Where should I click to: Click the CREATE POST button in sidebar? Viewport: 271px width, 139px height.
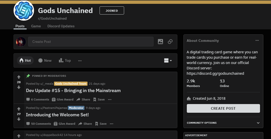pyautogui.click(x=223, y=108)
